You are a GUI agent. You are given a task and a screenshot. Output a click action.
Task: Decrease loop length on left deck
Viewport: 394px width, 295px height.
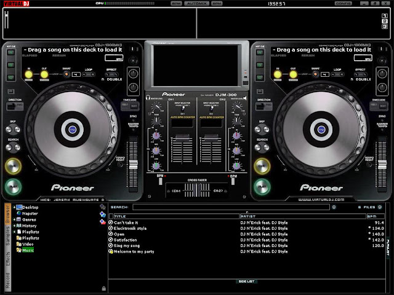point(84,74)
